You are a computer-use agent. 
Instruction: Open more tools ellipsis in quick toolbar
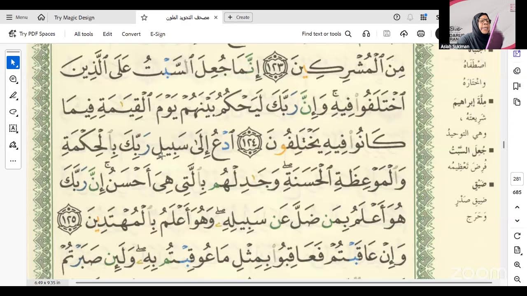13,161
